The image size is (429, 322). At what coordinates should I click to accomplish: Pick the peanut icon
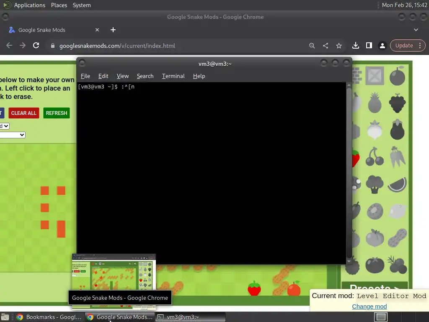pyautogui.click(x=397, y=238)
